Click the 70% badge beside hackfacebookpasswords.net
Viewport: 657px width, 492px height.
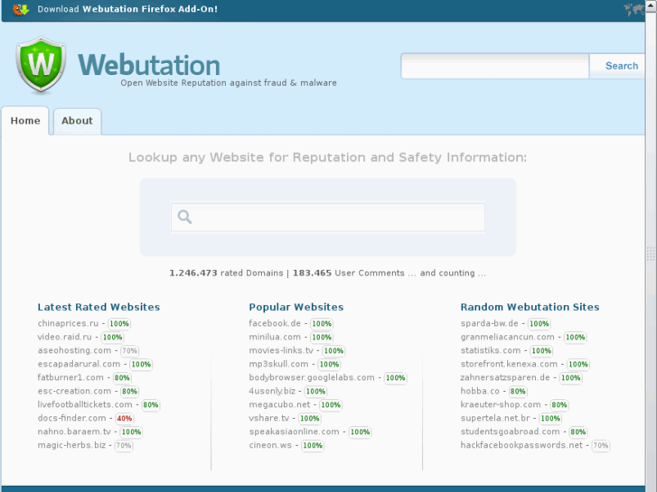pos(600,445)
